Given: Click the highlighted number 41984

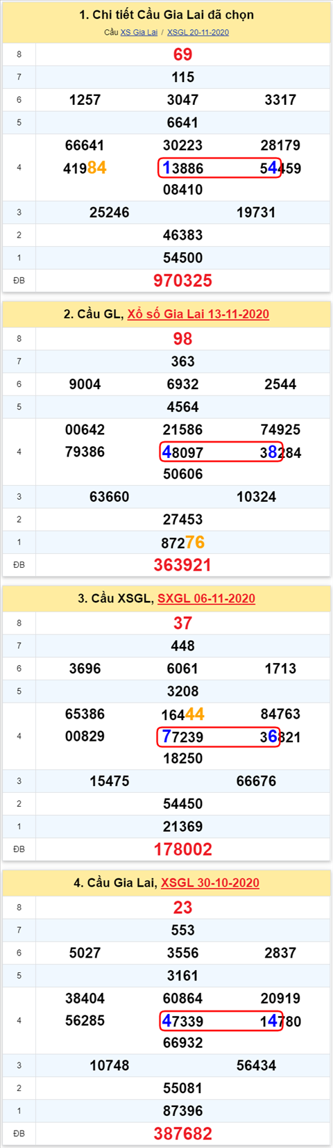Looking at the screenshot, I should tap(85, 167).
